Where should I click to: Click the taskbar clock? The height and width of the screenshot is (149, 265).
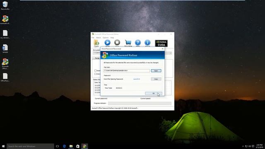pos(259,146)
